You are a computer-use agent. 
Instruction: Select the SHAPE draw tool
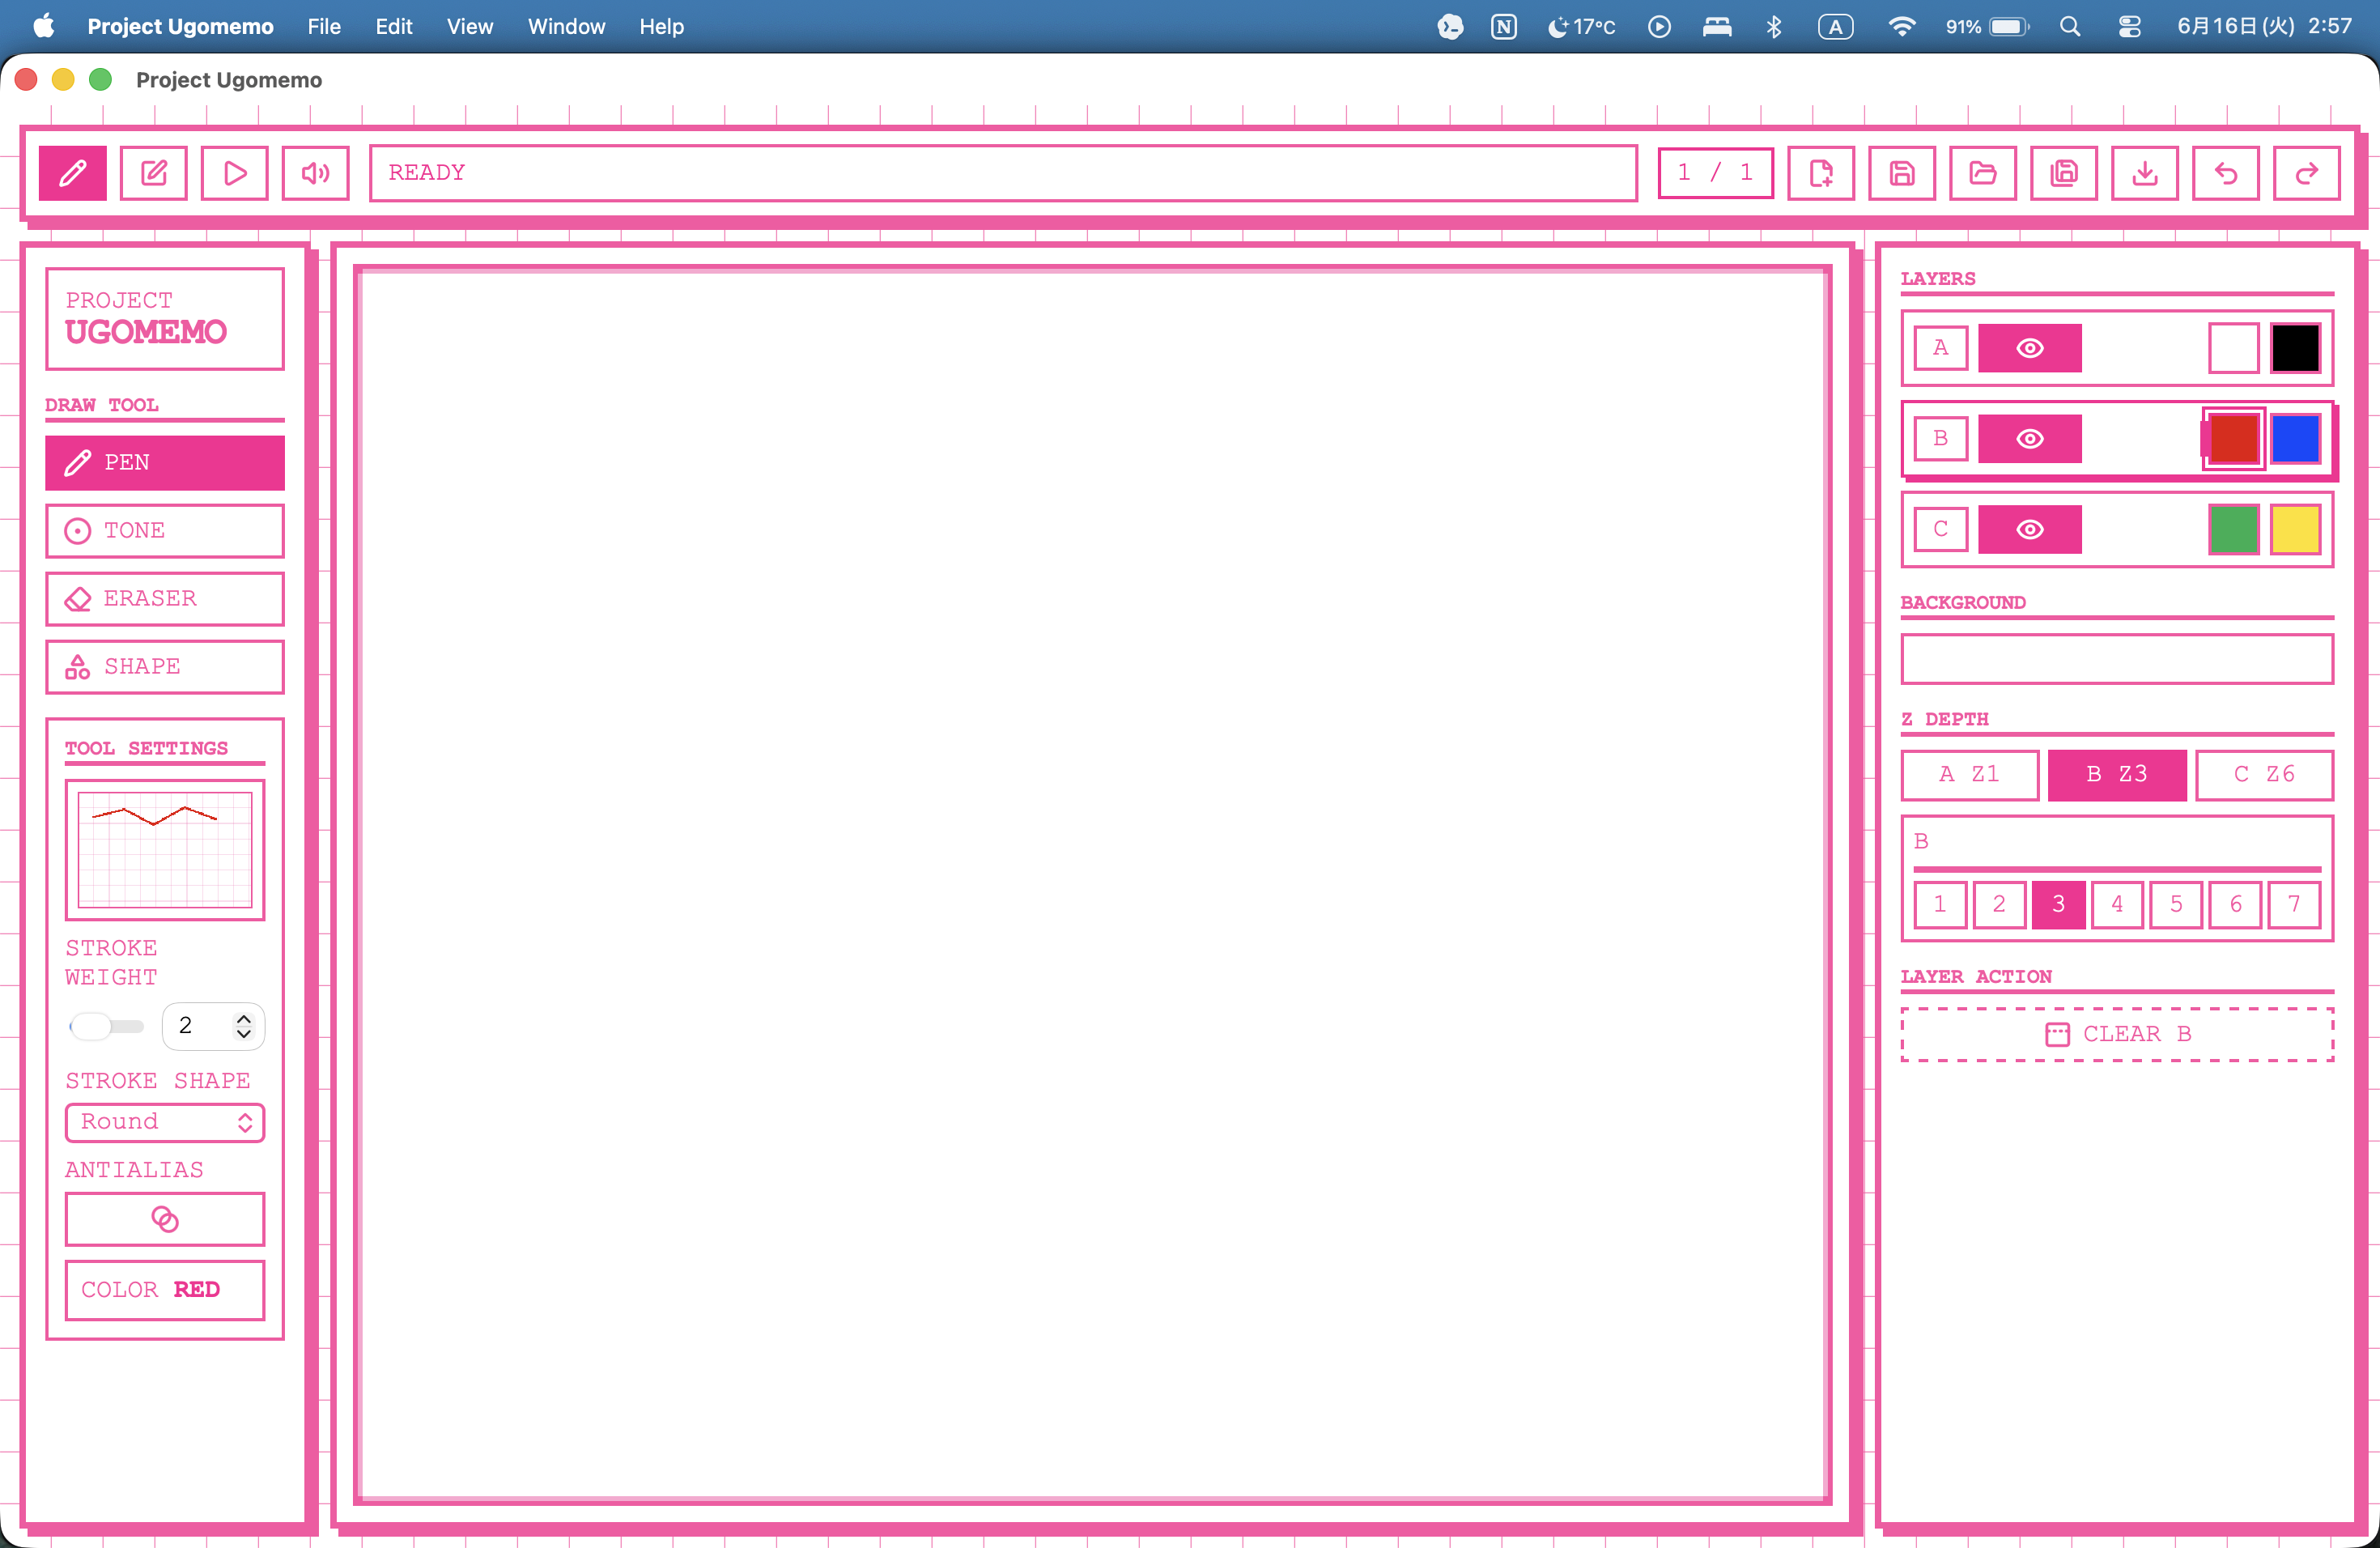[165, 667]
